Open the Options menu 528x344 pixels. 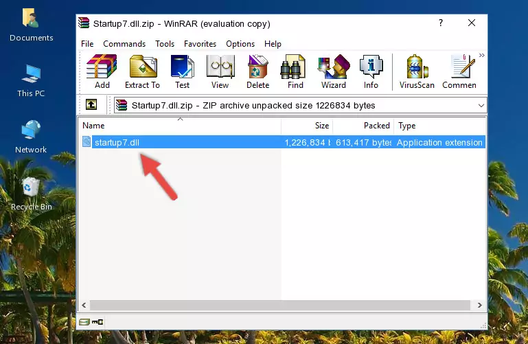tap(240, 44)
